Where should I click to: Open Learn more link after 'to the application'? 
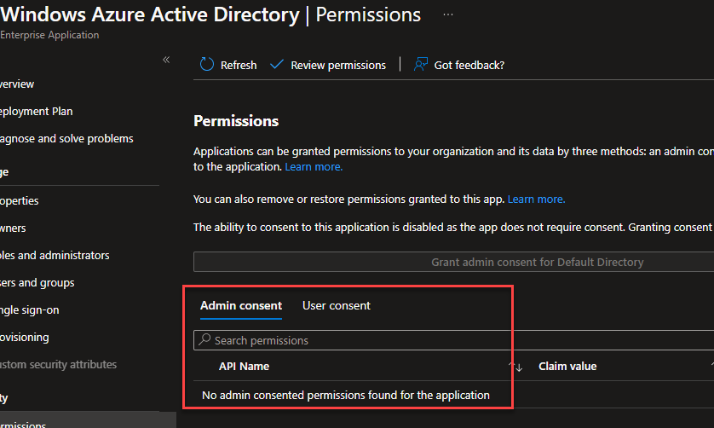coord(314,167)
